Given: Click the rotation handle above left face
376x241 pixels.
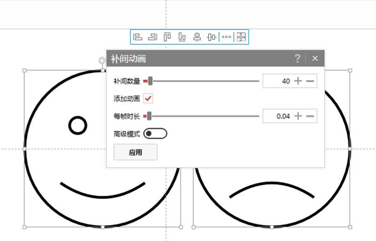Looking at the screenshot, I should (102, 61).
